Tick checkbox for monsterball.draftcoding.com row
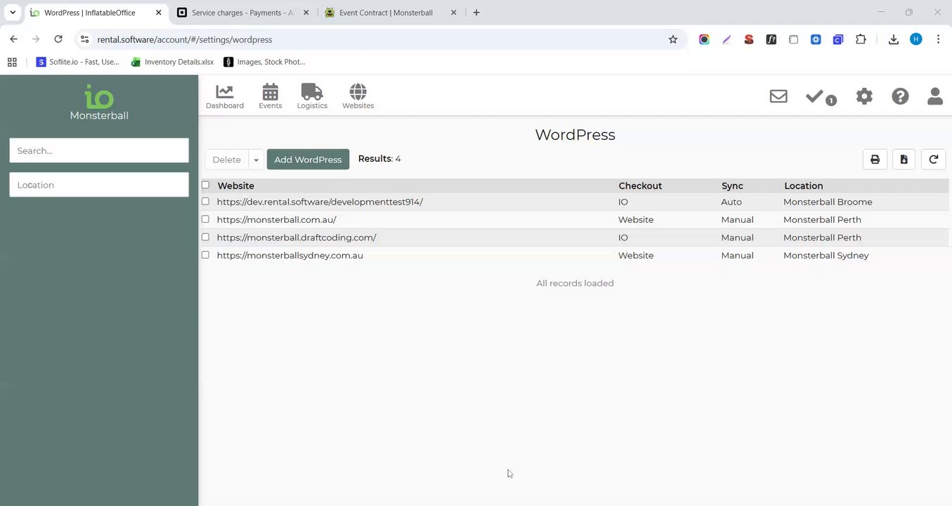This screenshot has height=506, width=952. pos(205,237)
